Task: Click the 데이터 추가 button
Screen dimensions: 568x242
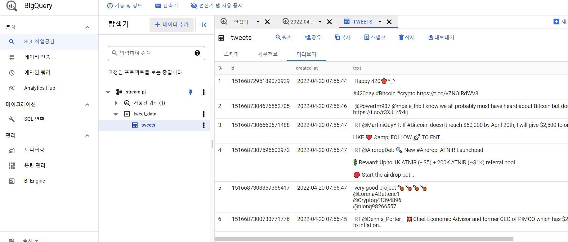Action: coord(172,25)
